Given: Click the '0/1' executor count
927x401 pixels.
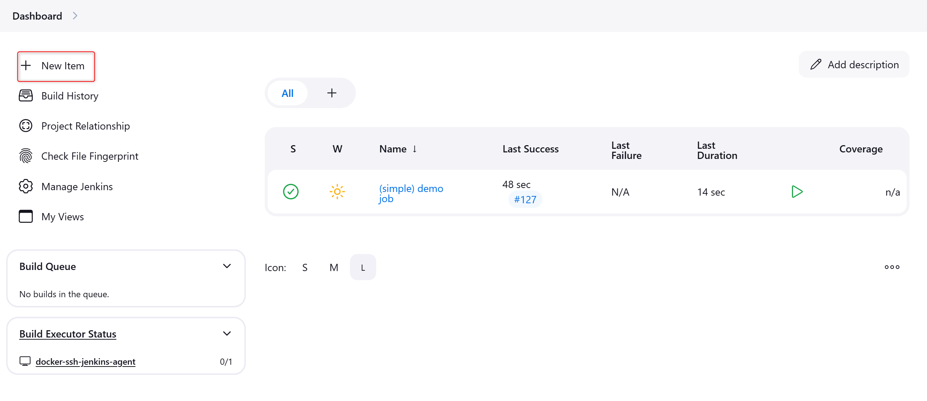Looking at the screenshot, I should coord(226,361).
